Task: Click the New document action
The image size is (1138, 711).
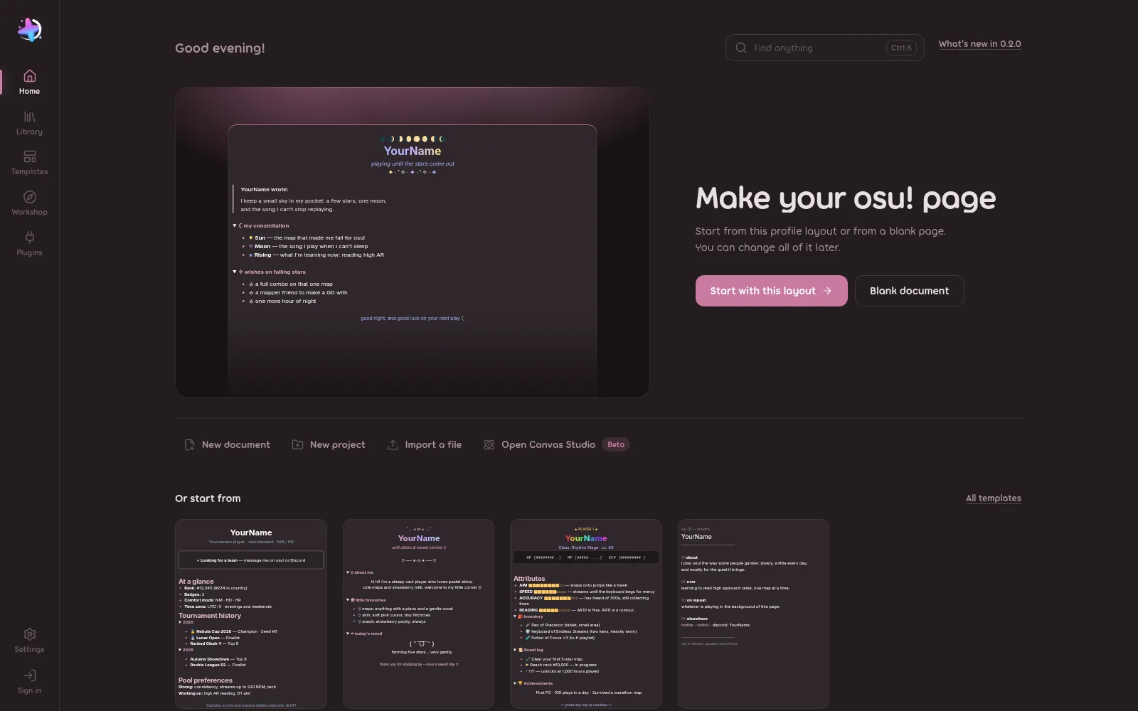Action: 228,444
